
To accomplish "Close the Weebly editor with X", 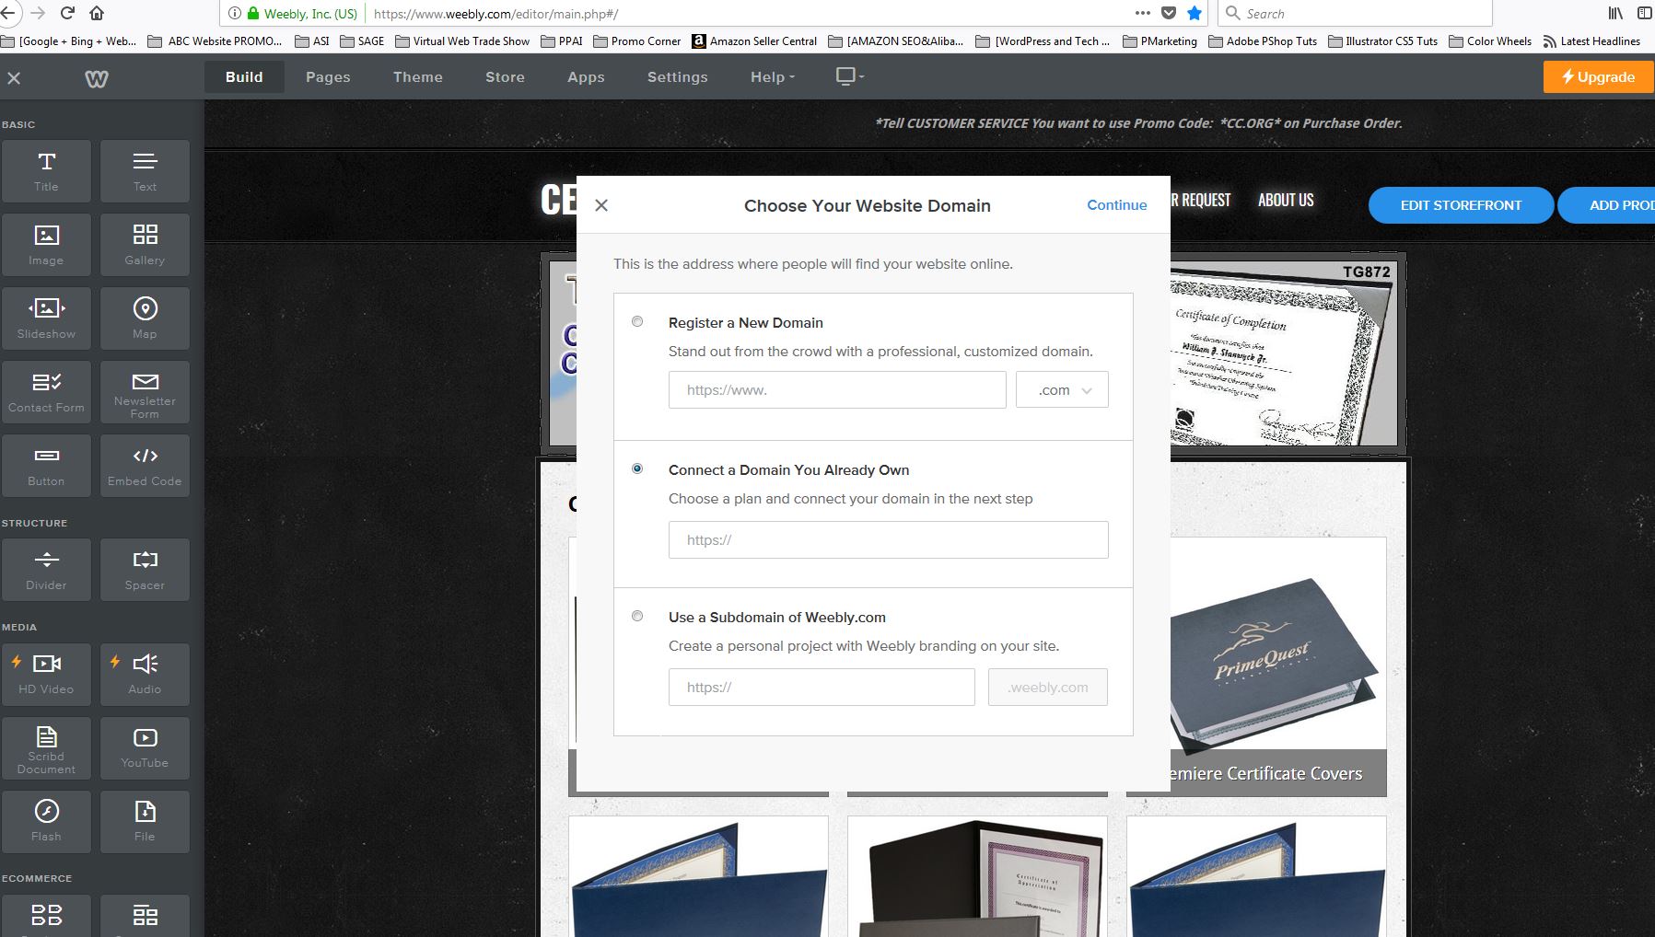I will 14,78.
